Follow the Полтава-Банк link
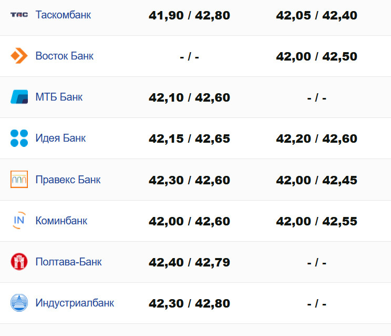Image resolution: width=391 pixels, height=336 pixels. (68, 262)
